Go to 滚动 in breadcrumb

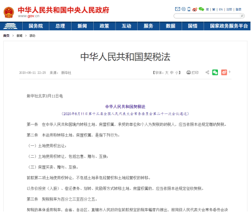click(33, 36)
